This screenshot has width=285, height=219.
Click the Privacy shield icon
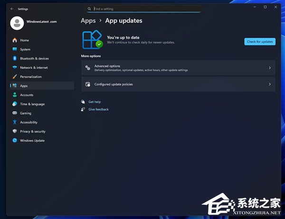[15, 131]
